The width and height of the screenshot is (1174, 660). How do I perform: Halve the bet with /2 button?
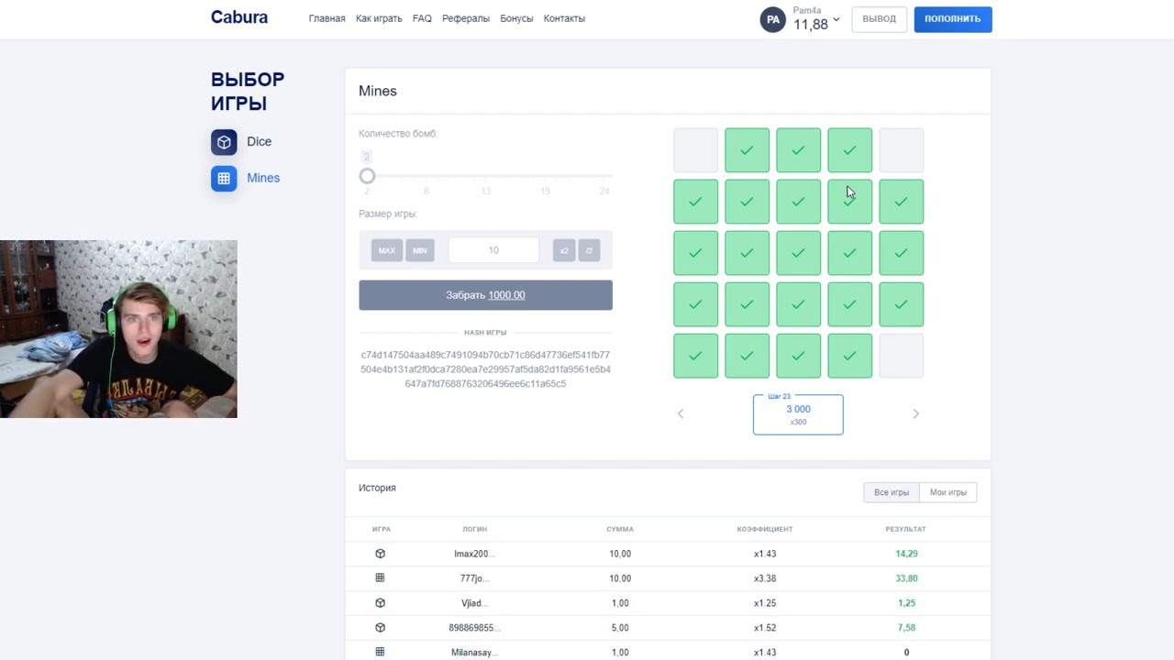click(589, 250)
